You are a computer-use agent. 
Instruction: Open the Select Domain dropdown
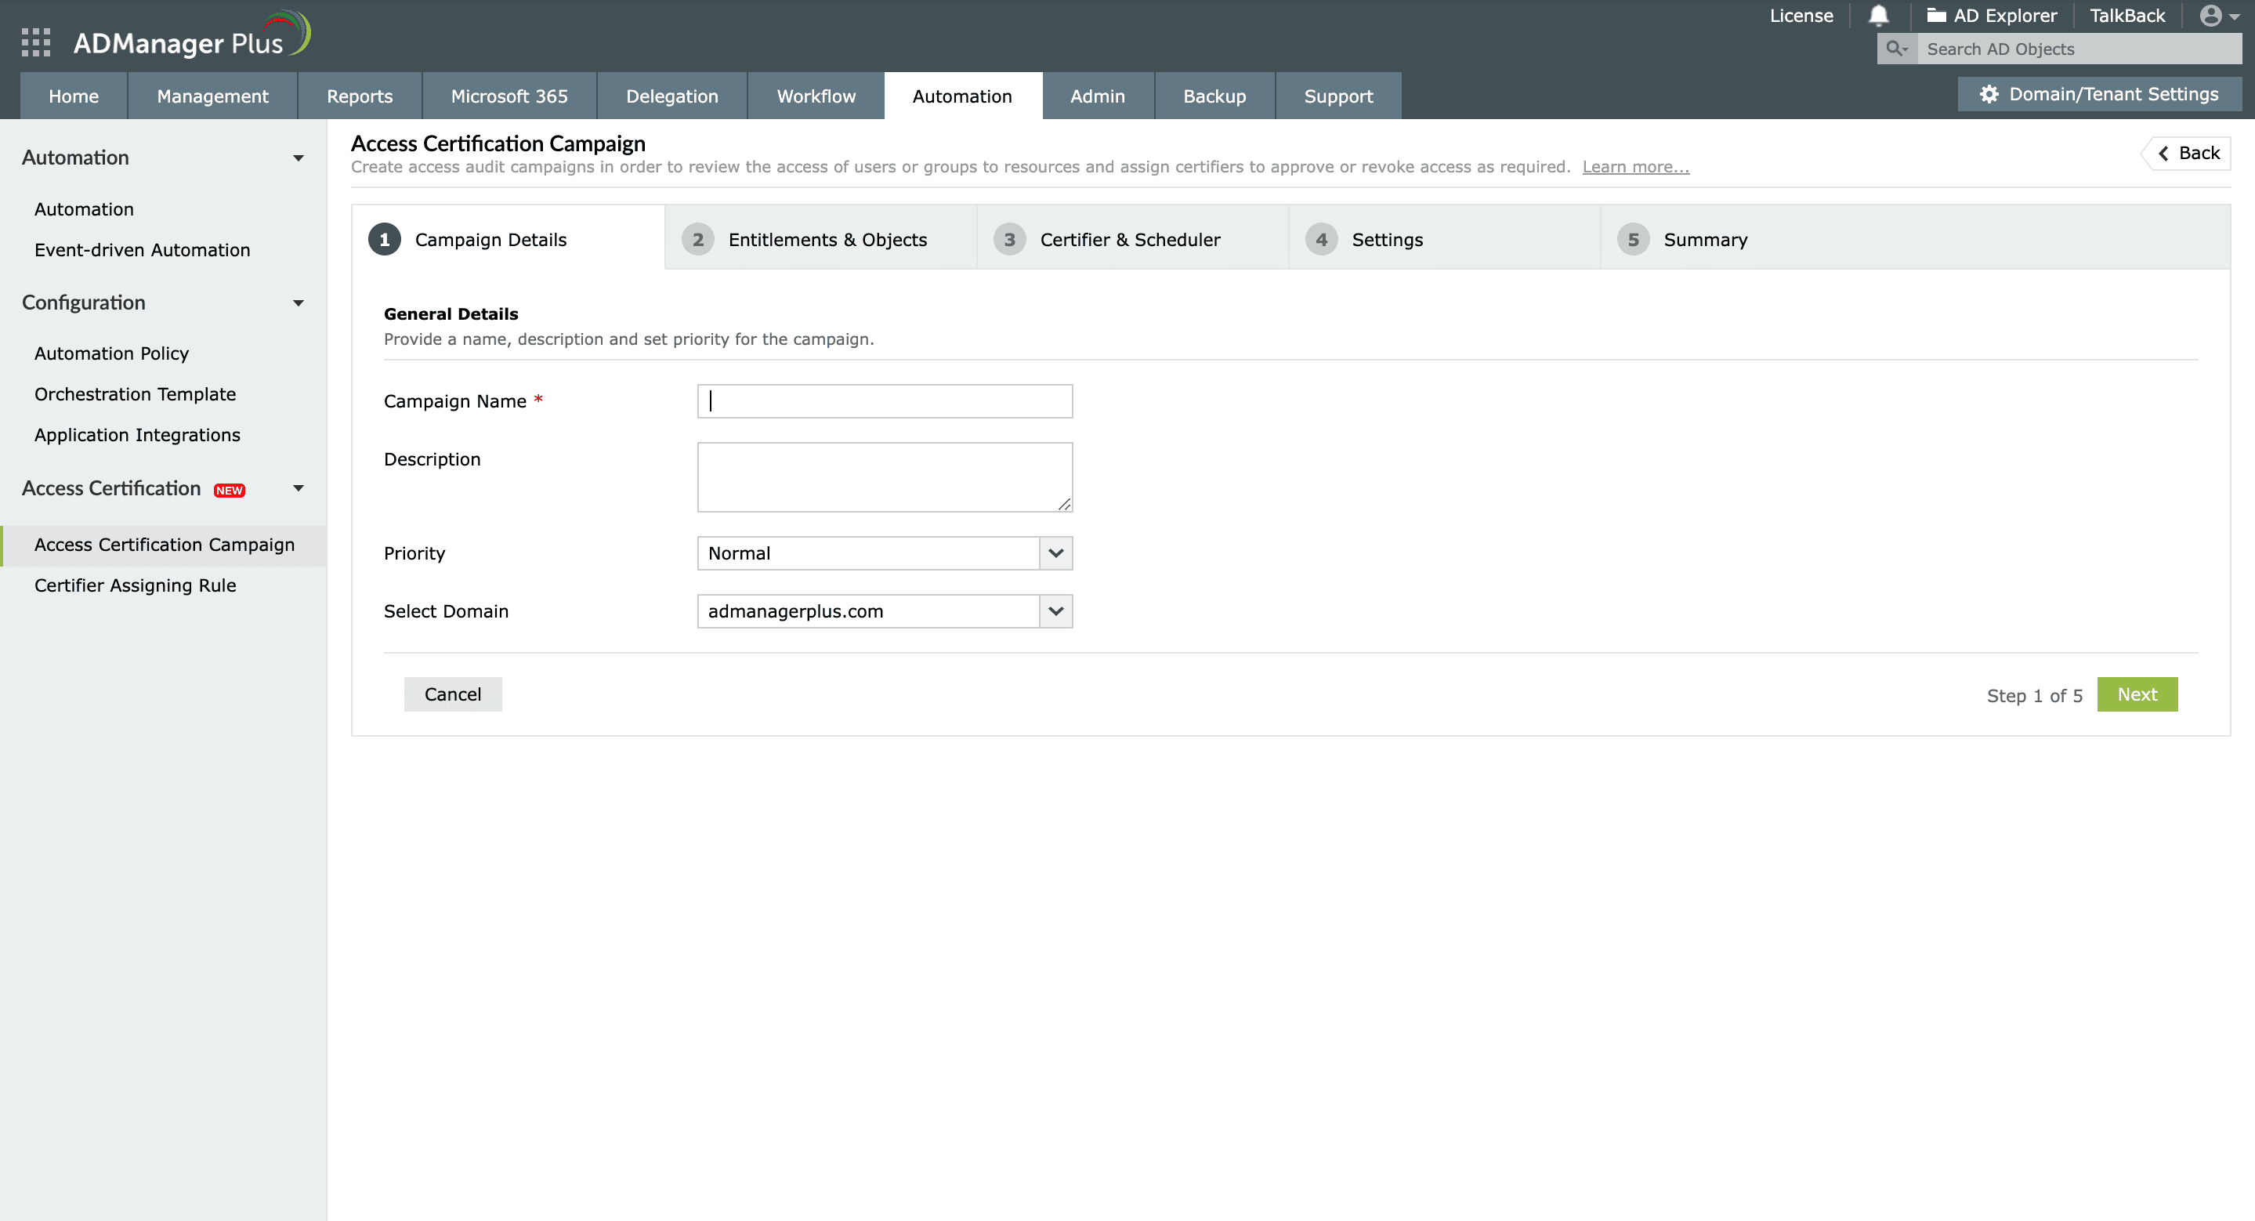1055,611
